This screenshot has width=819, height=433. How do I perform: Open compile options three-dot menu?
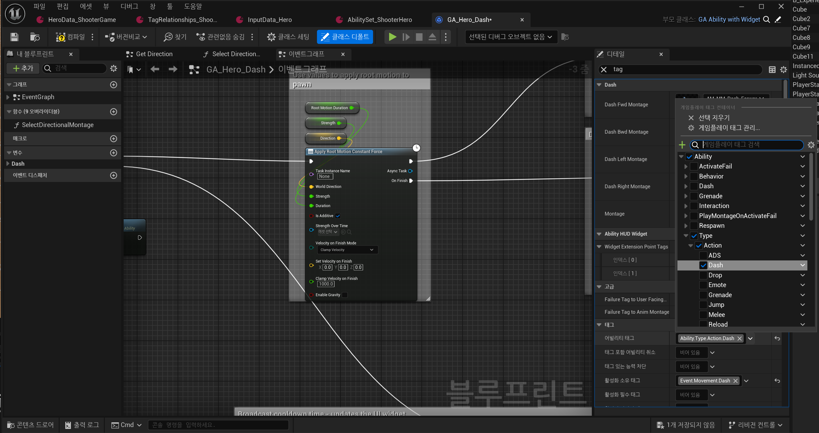pos(93,37)
